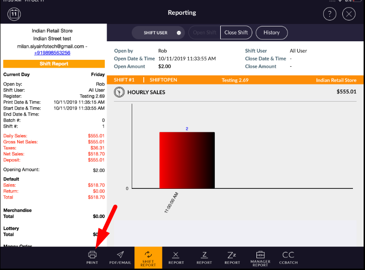Print the shift report
365x270 pixels.
click(x=92, y=257)
